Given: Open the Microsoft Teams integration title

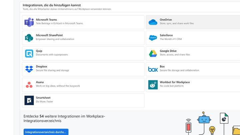Looking at the screenshot, I should tap(46, 20).
